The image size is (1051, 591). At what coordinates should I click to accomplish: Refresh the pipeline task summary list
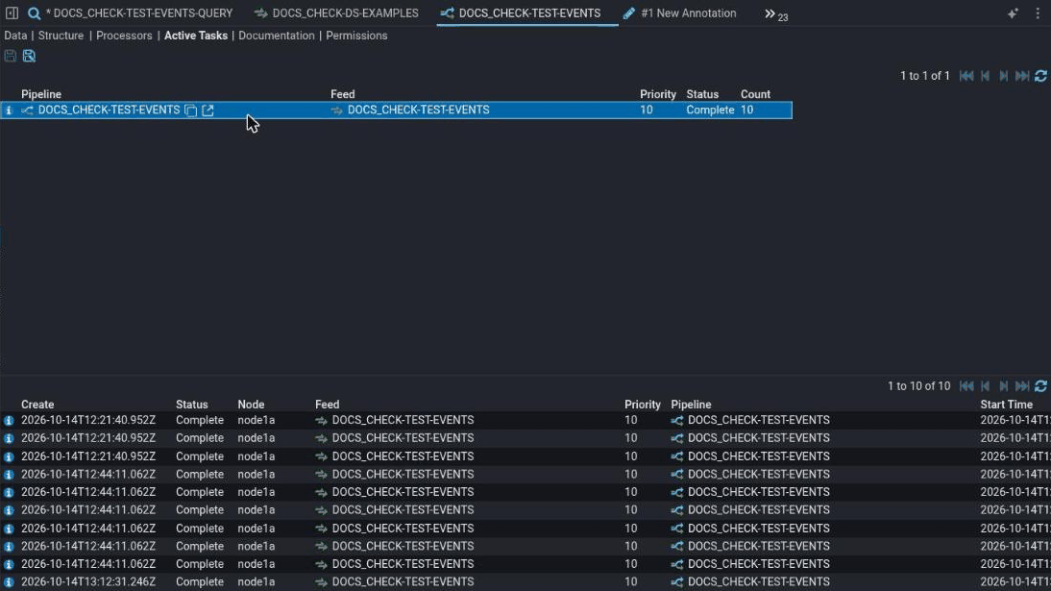coord(1040,76)
